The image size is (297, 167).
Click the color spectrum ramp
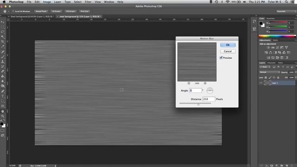pyautogui.click(x=277, y=36)
